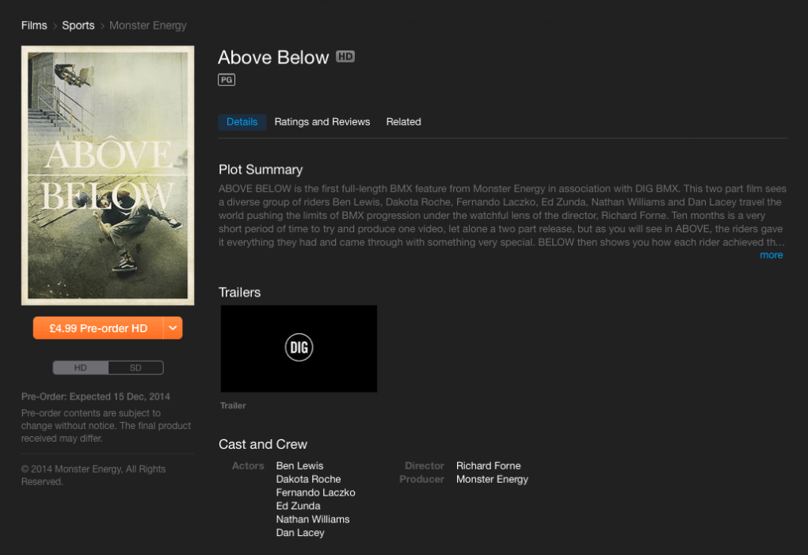The image size is (808, 555).
Task: Open the producer Monster Energy link
Action: tap(492, 479)
